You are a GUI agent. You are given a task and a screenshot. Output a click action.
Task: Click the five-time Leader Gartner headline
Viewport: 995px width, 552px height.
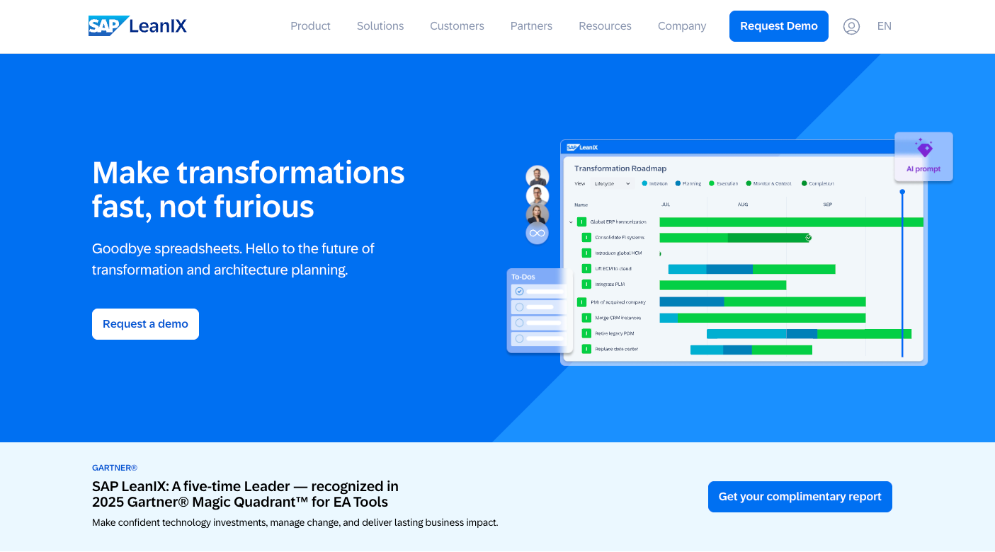[245, 494]
